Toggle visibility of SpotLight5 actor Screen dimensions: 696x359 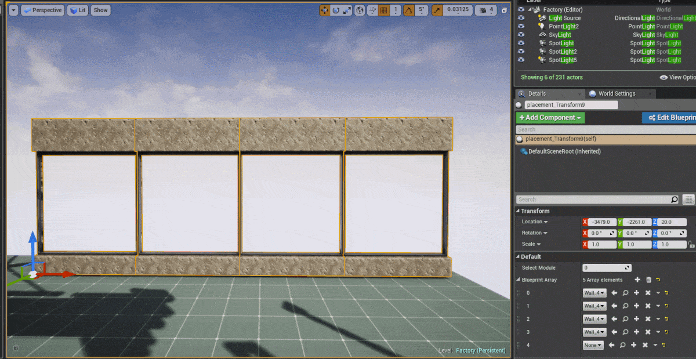521,60
